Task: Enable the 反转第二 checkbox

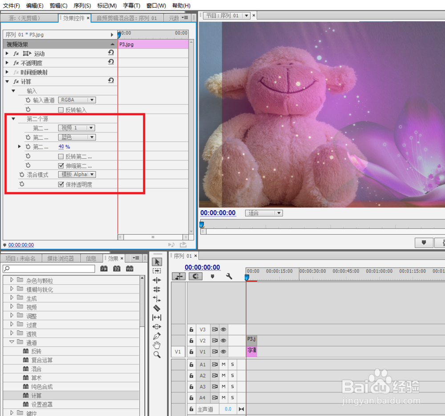Action: [61, 156]
